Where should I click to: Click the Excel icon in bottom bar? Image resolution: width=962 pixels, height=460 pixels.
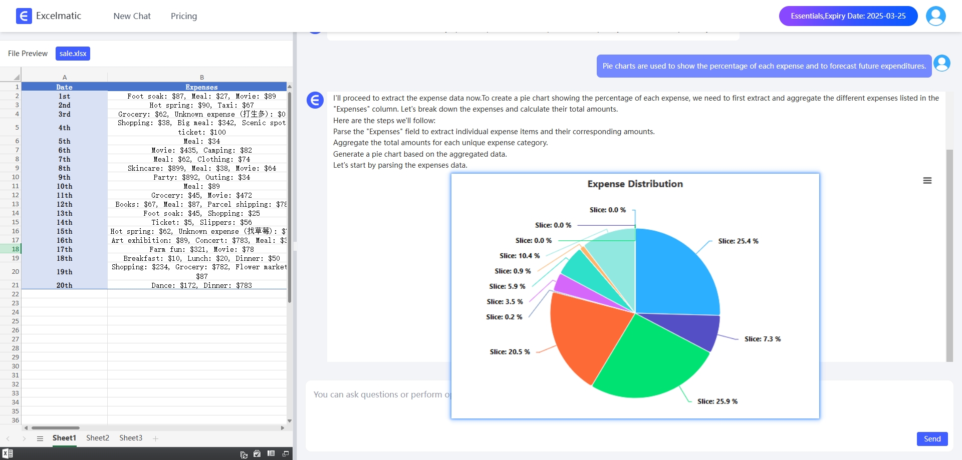pos(8,453)
